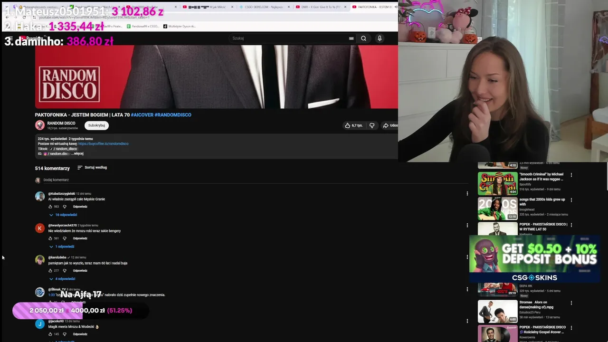Expand 1 odpowiedź under twardyorzech4370
The width and height of the screenshot is (608, 342).
click(62, 247)
